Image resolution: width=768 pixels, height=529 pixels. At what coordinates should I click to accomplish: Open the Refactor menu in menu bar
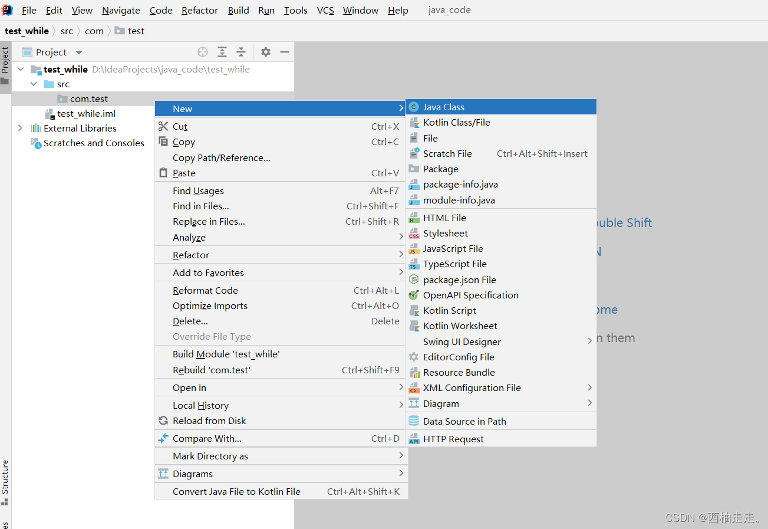click(200, 10)
